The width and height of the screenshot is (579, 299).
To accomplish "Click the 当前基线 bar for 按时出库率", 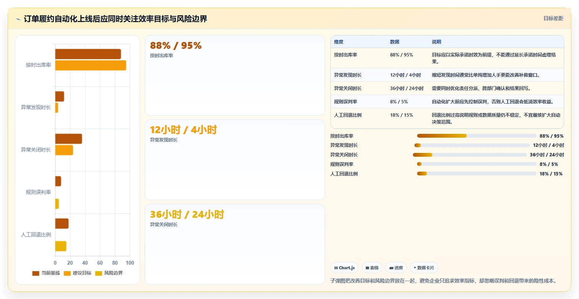I will pos(88,54).
